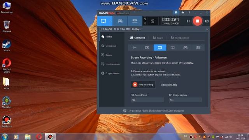The width and height of the screenshot is (249, 140).
Task: Select Steam desktop shortcut
Action: (7, 45)
